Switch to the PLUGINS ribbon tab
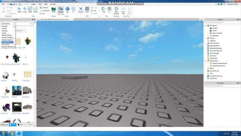241x136 pixels. point(53,4)
